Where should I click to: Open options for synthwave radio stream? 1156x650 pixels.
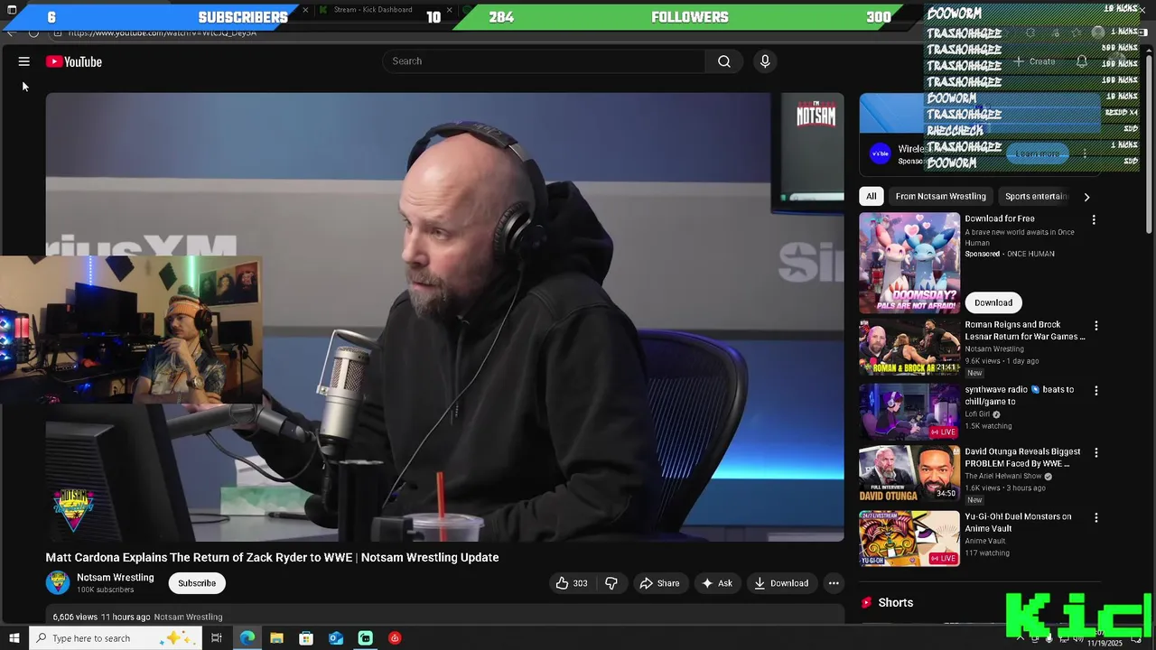(x=1096, y=391)
